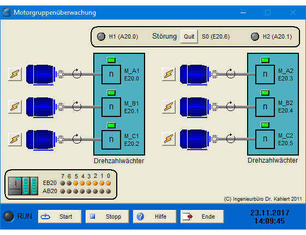Viewport: 306px width, 235px height.
Task: Toggle EB20 input bit 0 LED
Action: [x=109, y=183]
